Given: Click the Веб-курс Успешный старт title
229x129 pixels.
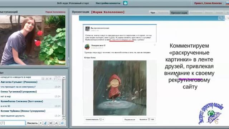Looking at the screenshot, I should pos(73,3).
